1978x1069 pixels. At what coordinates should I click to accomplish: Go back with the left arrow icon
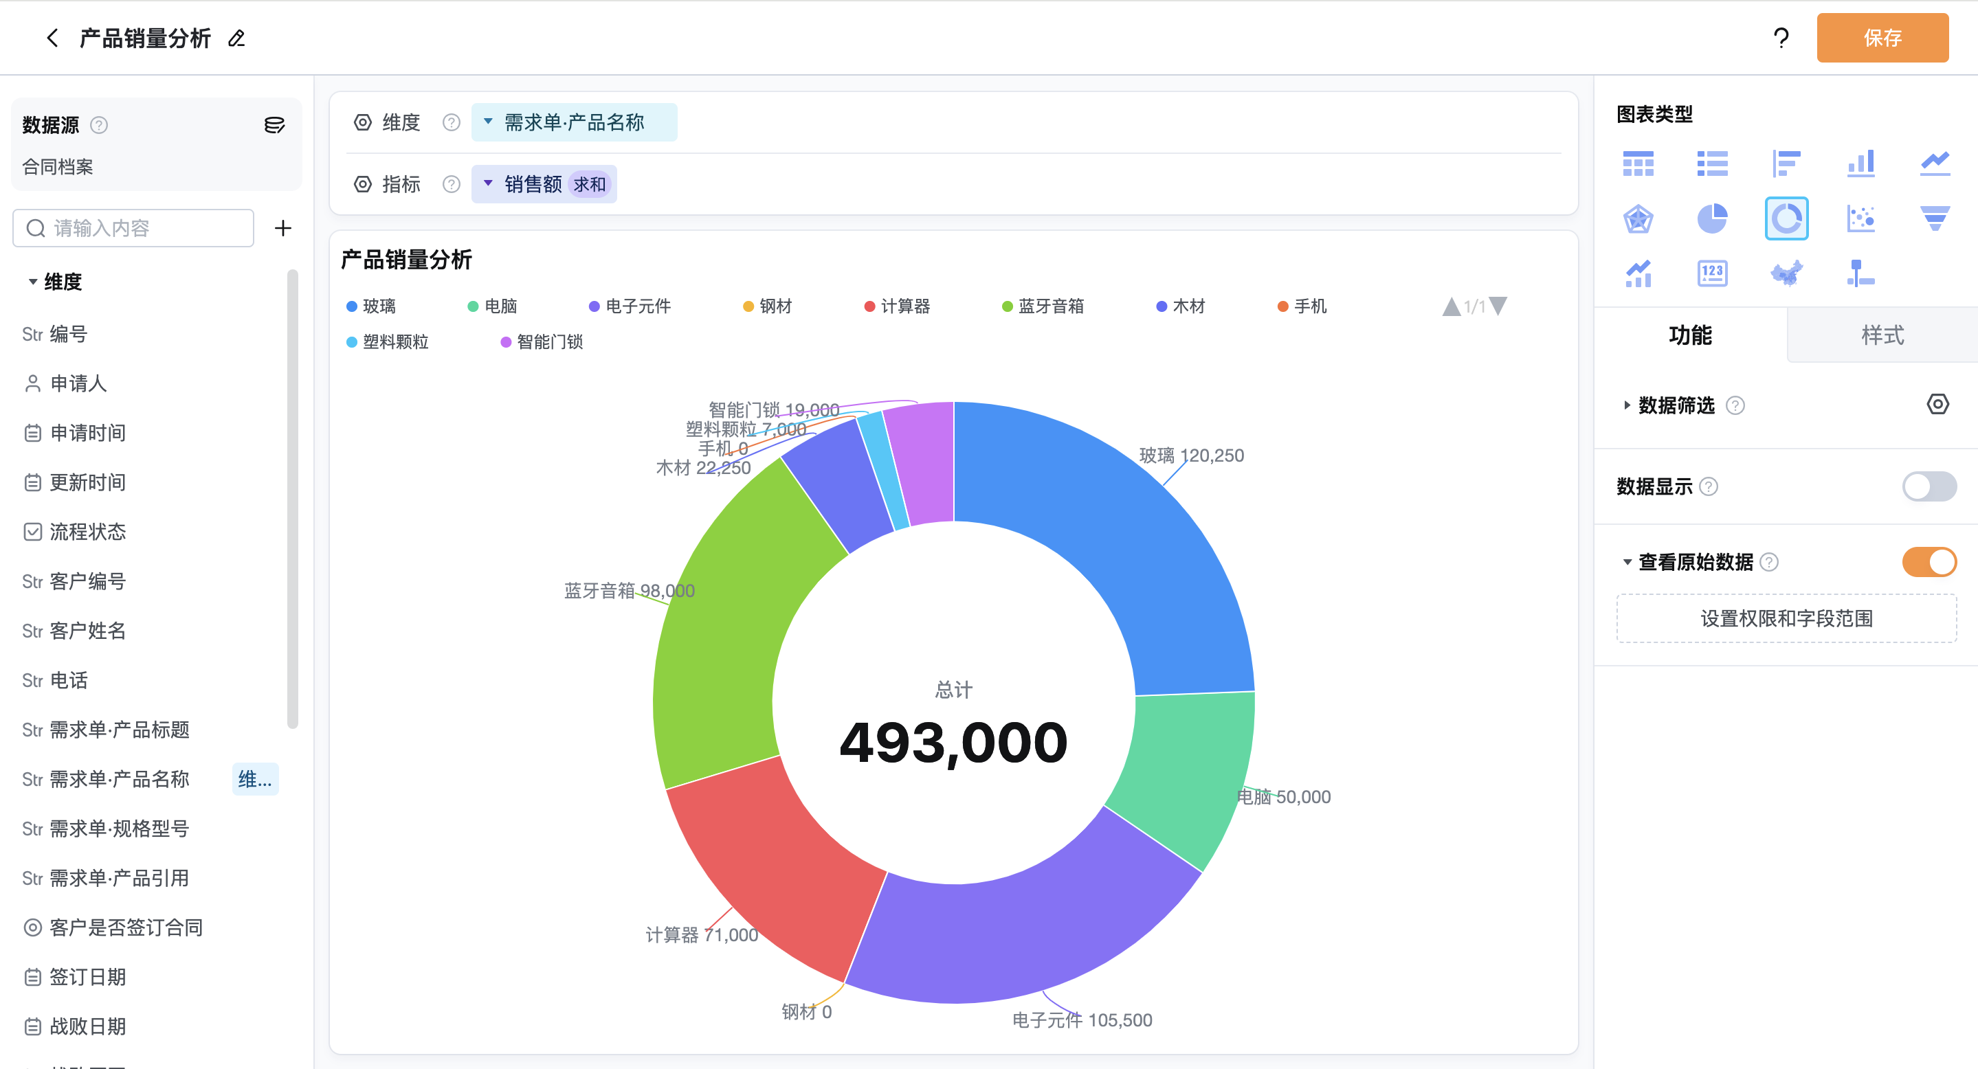[52, 38]
